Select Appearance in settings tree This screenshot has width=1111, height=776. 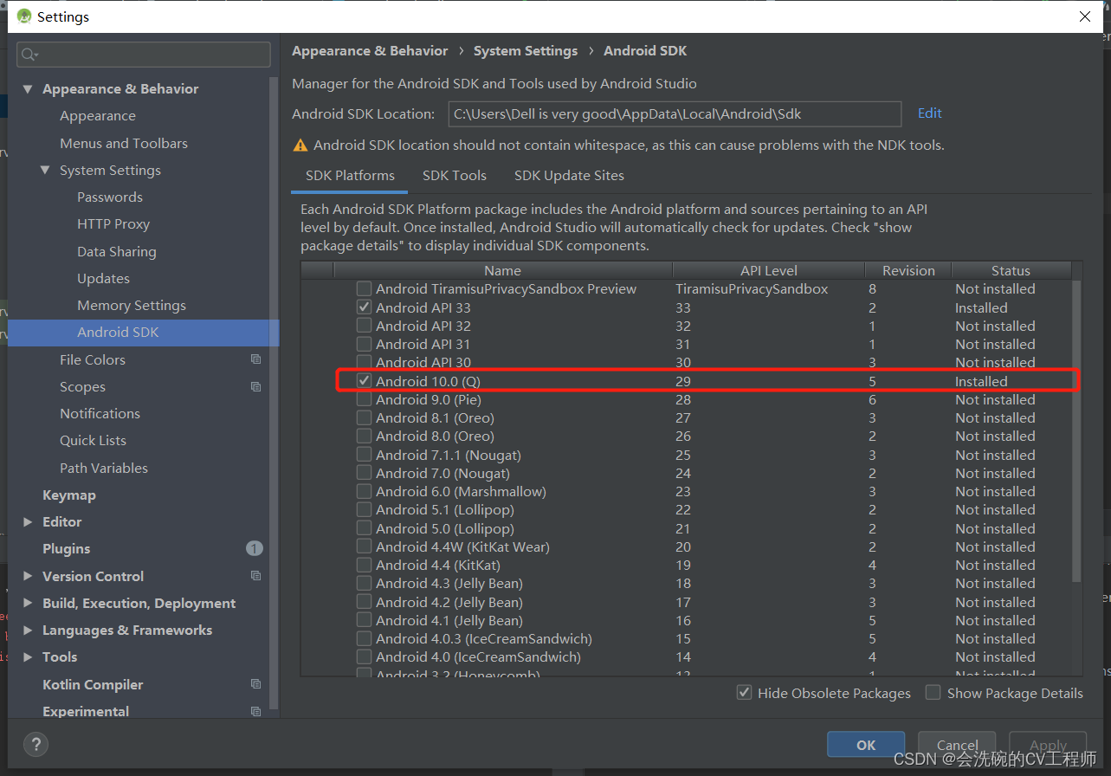click(x=98, y=116)
